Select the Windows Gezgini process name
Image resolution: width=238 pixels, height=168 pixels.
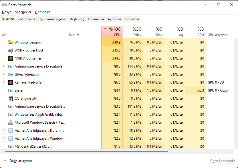click(x=28, y=42)
